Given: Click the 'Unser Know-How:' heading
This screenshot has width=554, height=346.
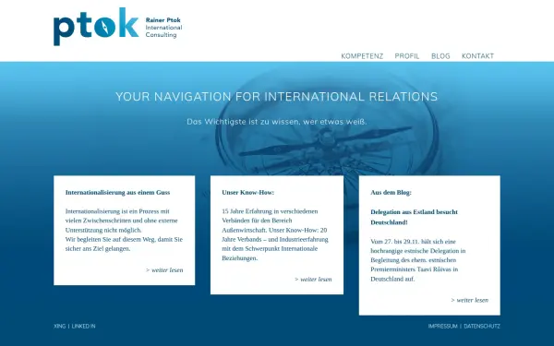Looking at the screenshot, I should click(248, 193).
